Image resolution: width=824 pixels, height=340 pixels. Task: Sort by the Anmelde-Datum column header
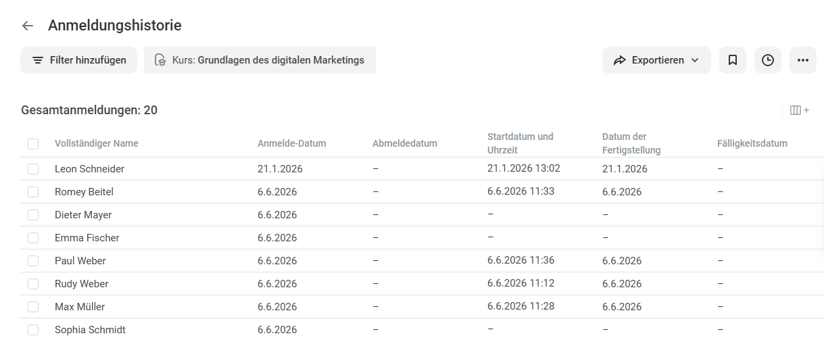292,143
